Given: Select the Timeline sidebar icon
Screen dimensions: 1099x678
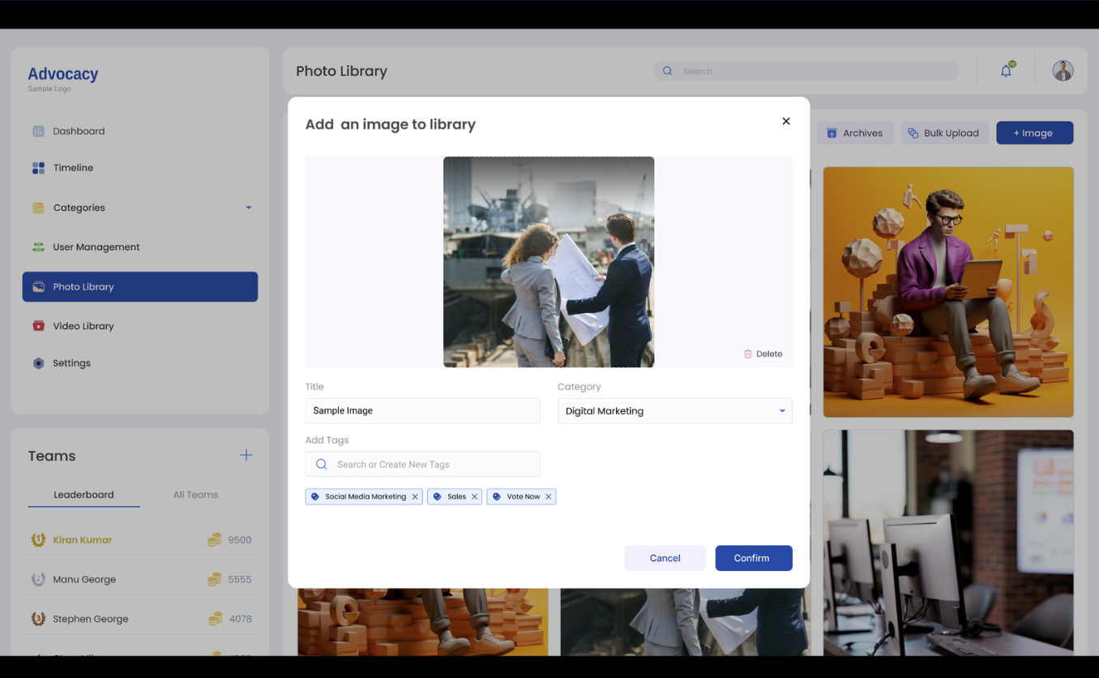Looking at the screenshot, I should click(37, 167).
